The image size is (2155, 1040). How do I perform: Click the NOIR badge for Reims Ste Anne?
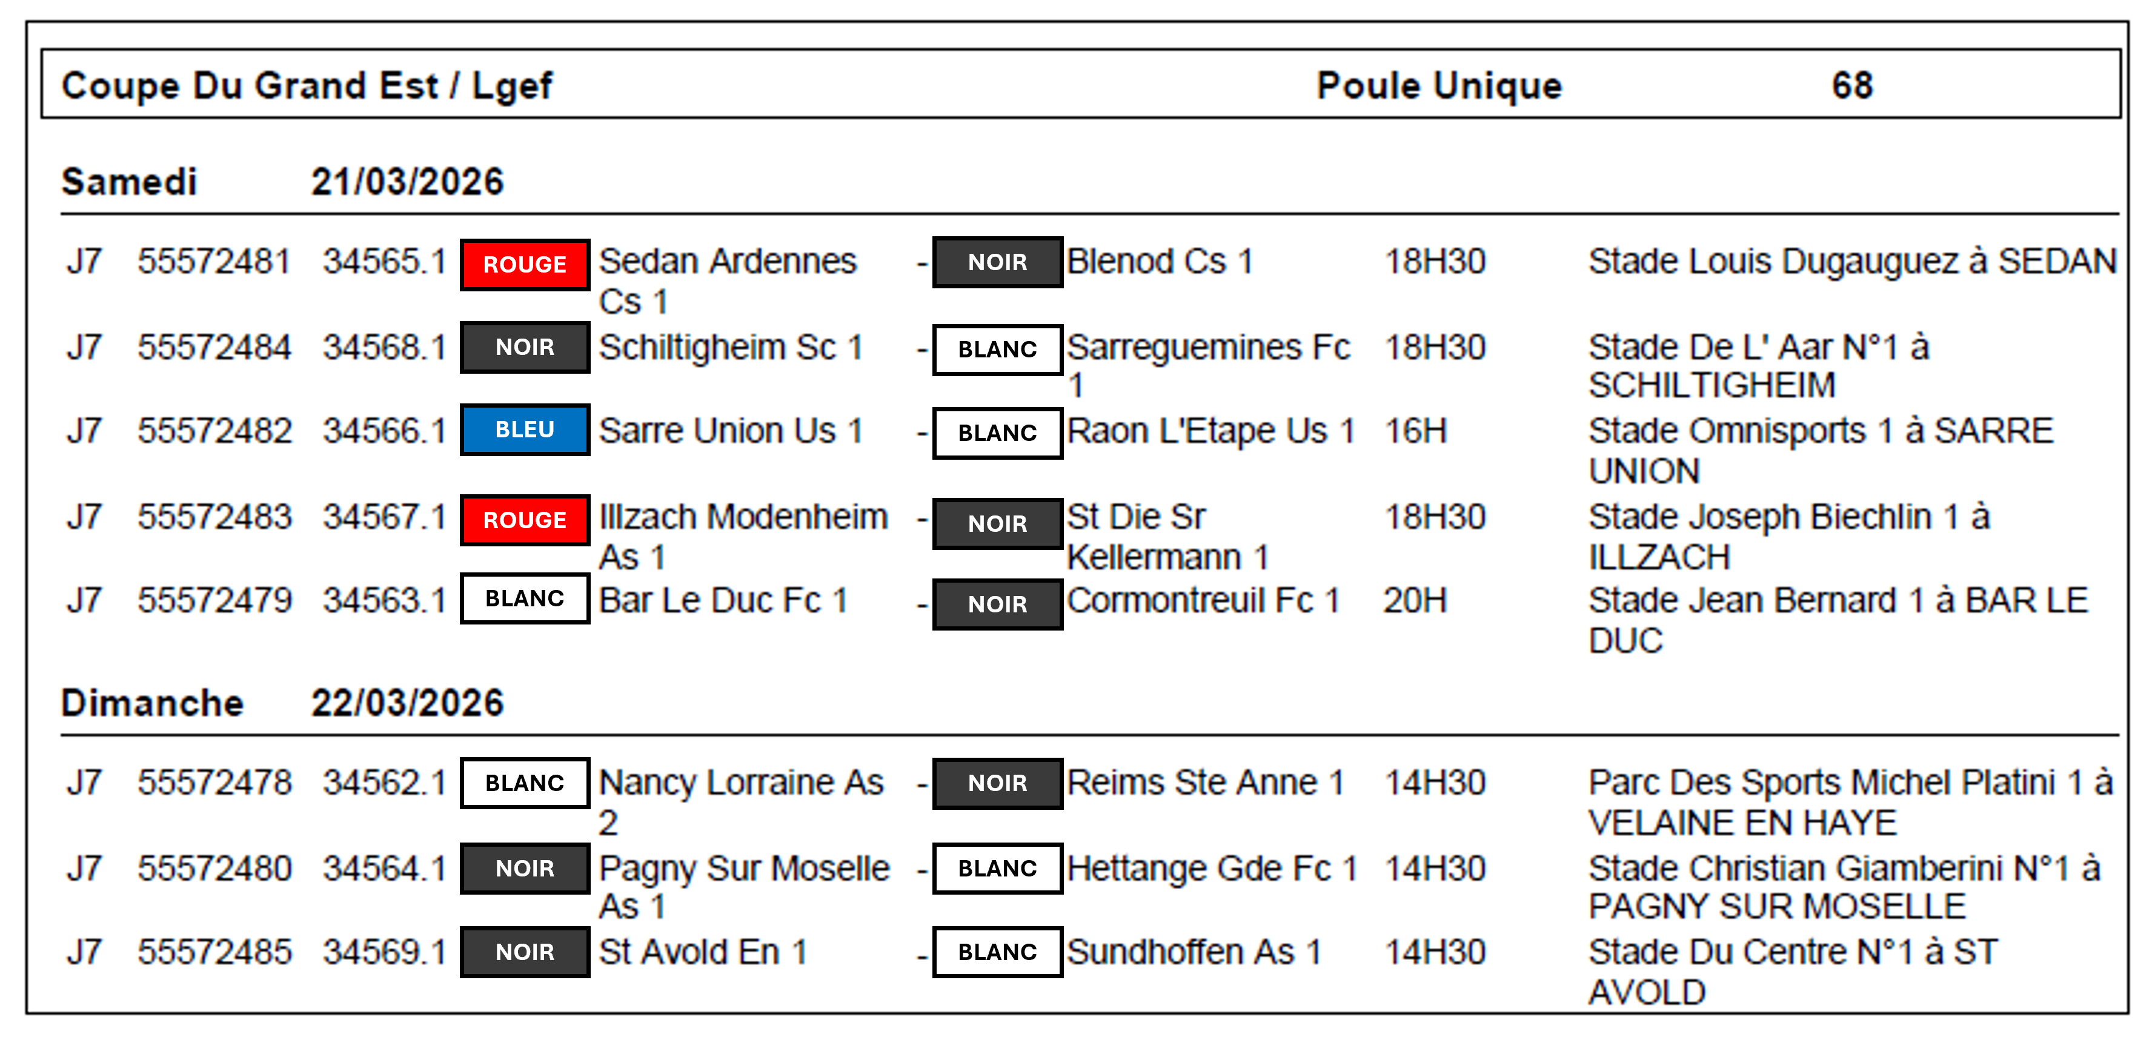click(997, 783)
